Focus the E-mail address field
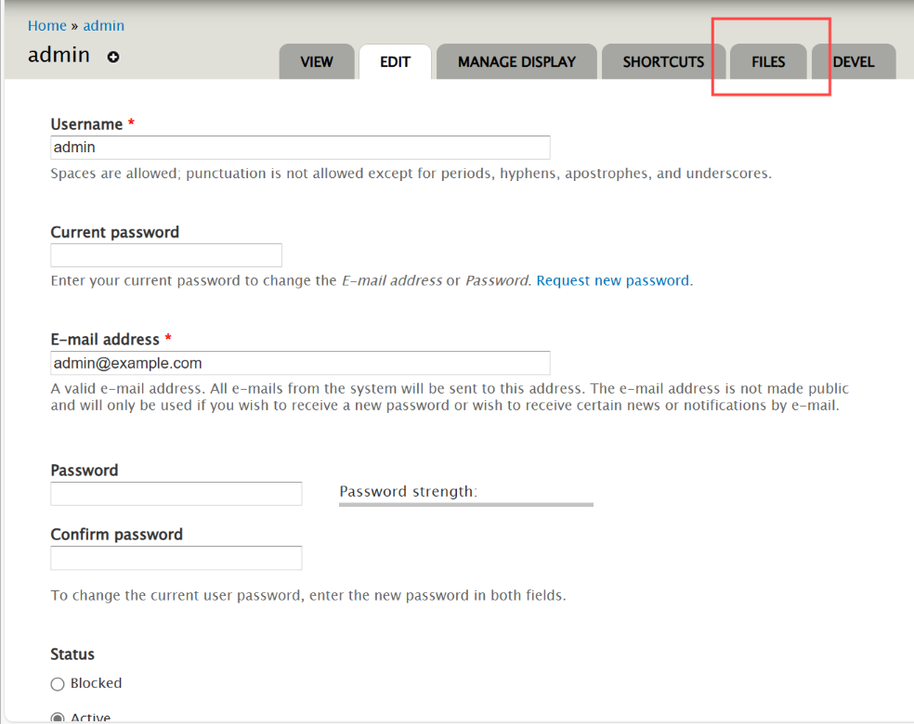This screenshot has width=914, height=724. point(300,363)
